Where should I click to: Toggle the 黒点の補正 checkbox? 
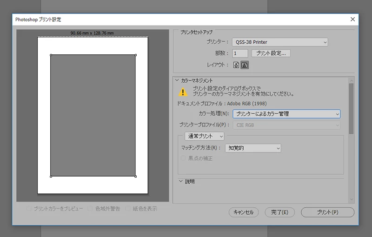183,158
